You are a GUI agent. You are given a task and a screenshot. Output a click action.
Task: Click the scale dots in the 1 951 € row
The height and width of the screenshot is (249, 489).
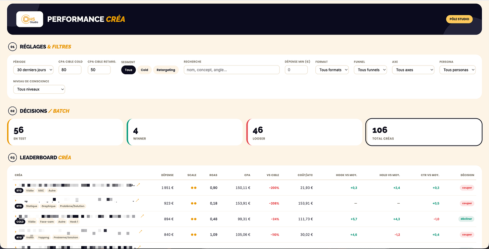click(x=193, y=188)
